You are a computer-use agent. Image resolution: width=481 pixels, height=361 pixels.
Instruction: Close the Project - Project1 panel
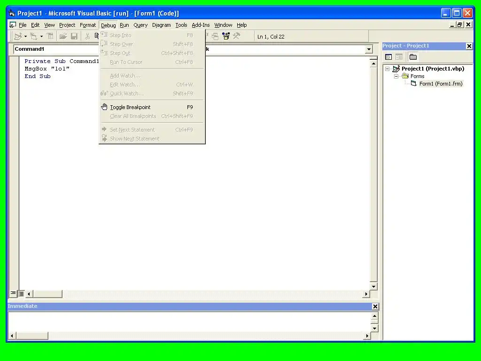click(469, 46)
